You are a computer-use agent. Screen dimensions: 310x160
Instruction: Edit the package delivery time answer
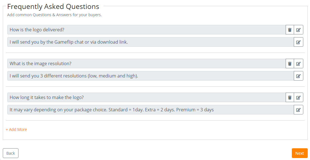299,110
